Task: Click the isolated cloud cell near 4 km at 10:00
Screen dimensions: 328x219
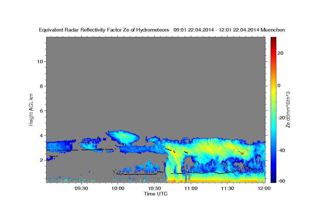Action: 123,137
